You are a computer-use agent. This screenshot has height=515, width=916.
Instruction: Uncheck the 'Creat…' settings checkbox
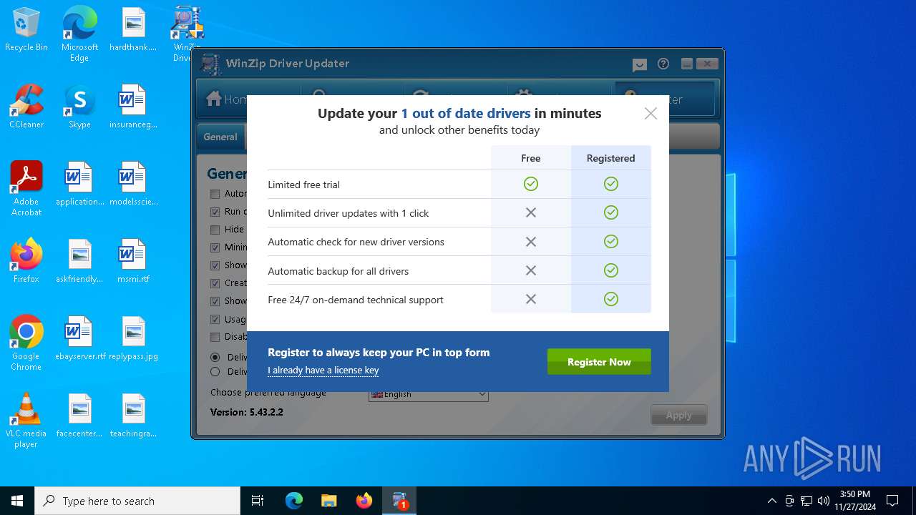tap(215, 283)
